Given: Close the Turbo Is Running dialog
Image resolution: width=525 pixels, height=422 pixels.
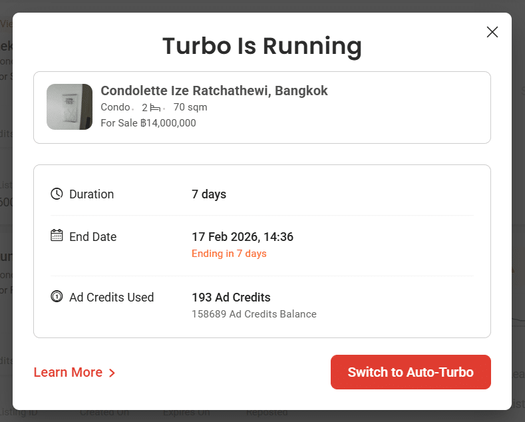Looking at the screenshot, I should tap(492, 32).
